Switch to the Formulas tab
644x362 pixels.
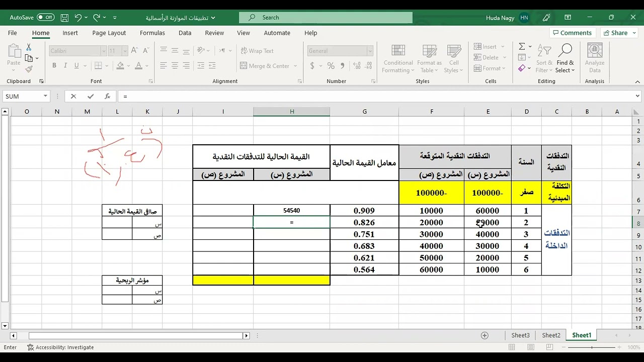click(x=152, y=33)
